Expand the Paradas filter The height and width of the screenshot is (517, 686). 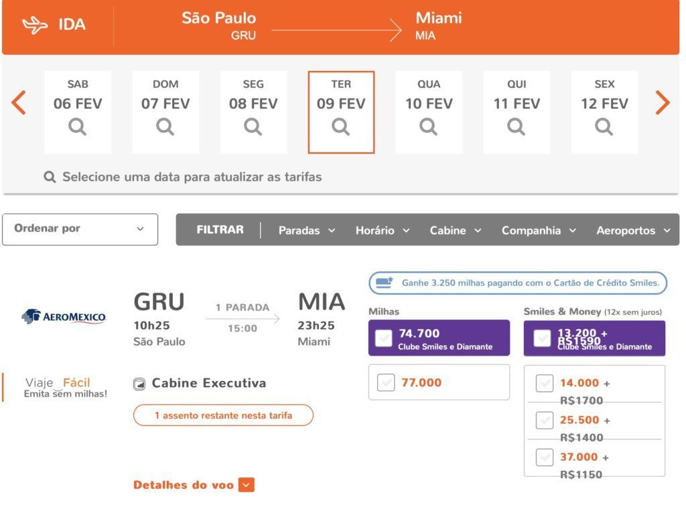(x=307, y=230)
